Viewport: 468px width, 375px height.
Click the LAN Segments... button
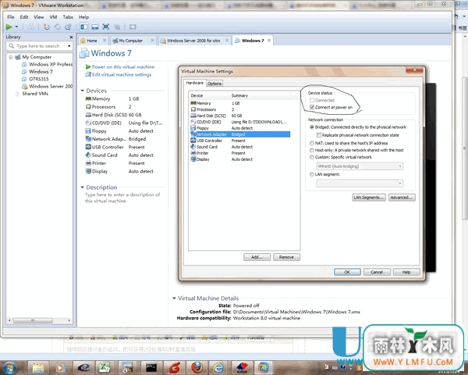369,198
